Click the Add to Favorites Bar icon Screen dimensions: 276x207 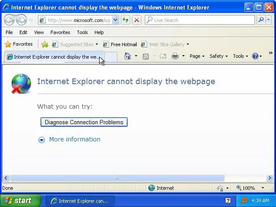click(x=45, y=44)
